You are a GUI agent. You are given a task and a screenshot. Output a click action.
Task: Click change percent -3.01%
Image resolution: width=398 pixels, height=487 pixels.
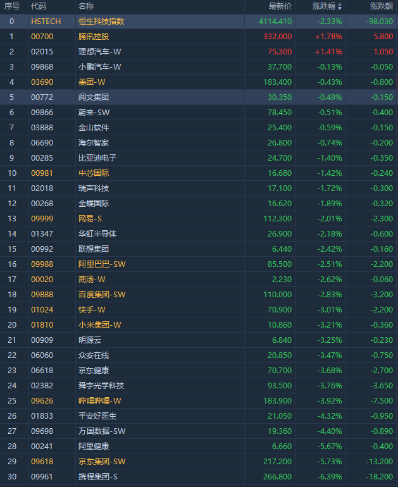[x=330, y=310]
